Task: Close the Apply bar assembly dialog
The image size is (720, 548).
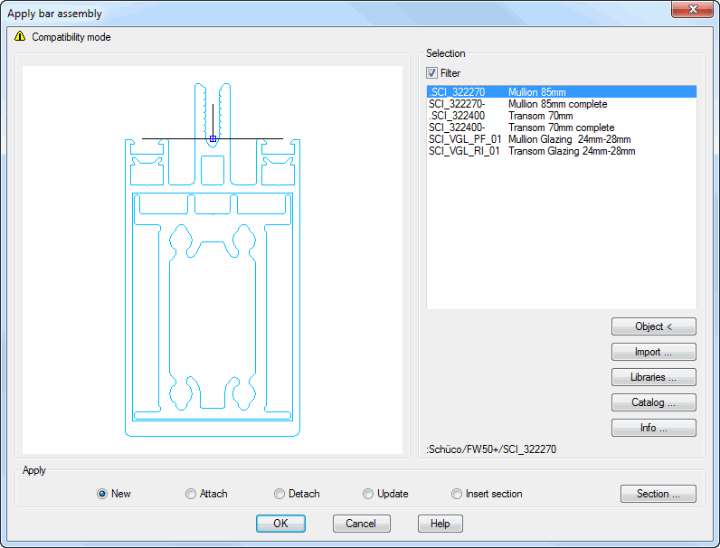Action: click(x=692, y=10)
